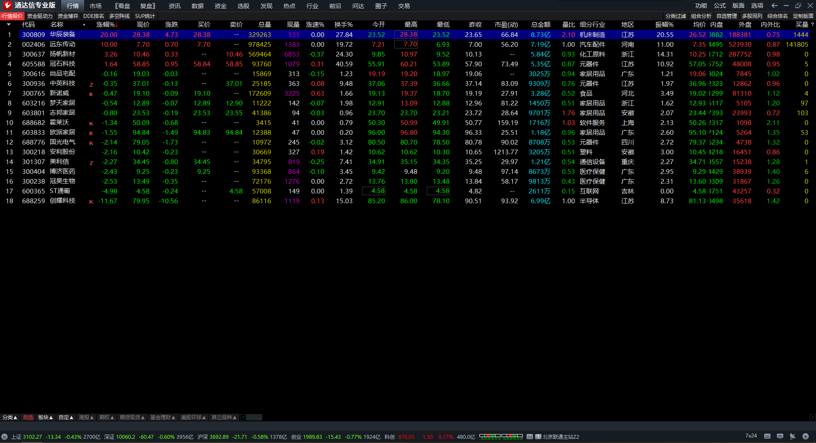Expand the 其它品种 menu
This screenshot has width=816, height=443.
coord(224,417)
